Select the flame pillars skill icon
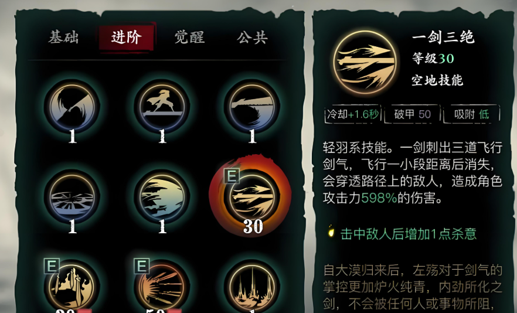 point(72,286)
